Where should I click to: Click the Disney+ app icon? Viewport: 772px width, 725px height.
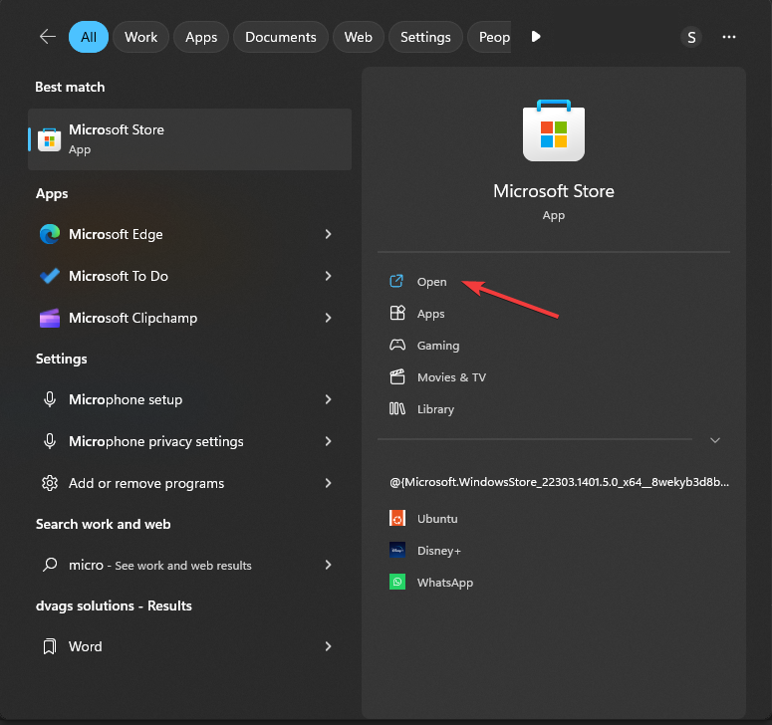click(x=397, y=550)
